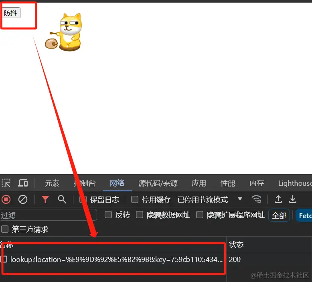Click the 200 status cell

235,259
